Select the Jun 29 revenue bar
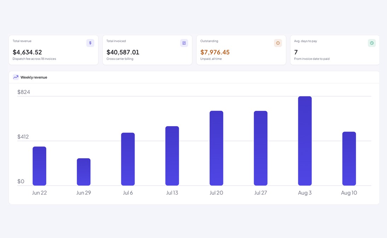Image resolution: width=387 pixels, height=238 pixels. click(84, 172)
